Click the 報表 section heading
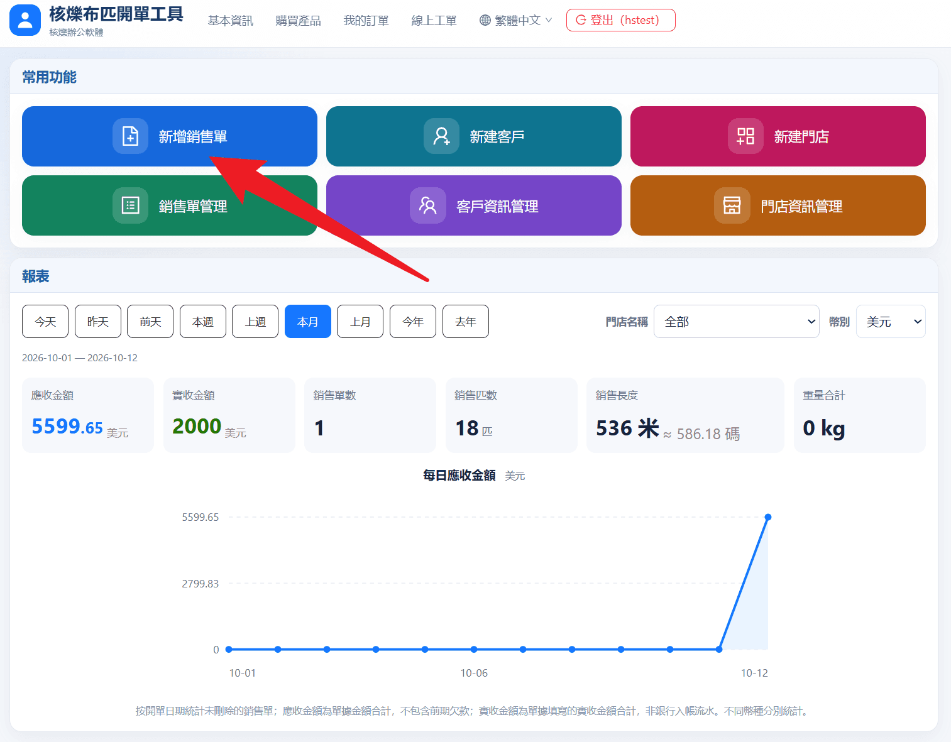951x742 pixels. click(36, 276)
